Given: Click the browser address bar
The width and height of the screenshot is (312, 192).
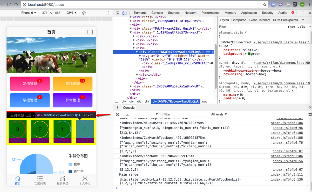Looking at the screenshot, I should (145, 4).
